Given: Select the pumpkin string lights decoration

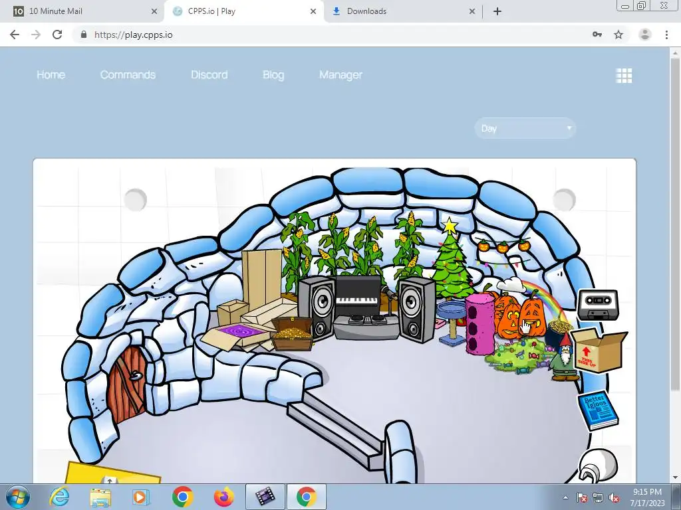Looking at the screenshot, I should tap(503, 246).
